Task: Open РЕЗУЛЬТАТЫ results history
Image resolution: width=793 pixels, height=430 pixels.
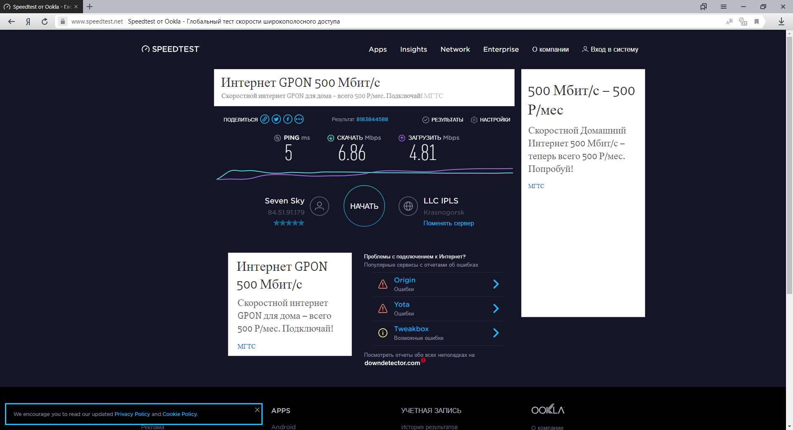Action: 442,119
